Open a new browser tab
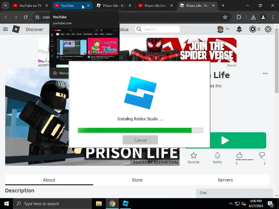 point(223,6)
